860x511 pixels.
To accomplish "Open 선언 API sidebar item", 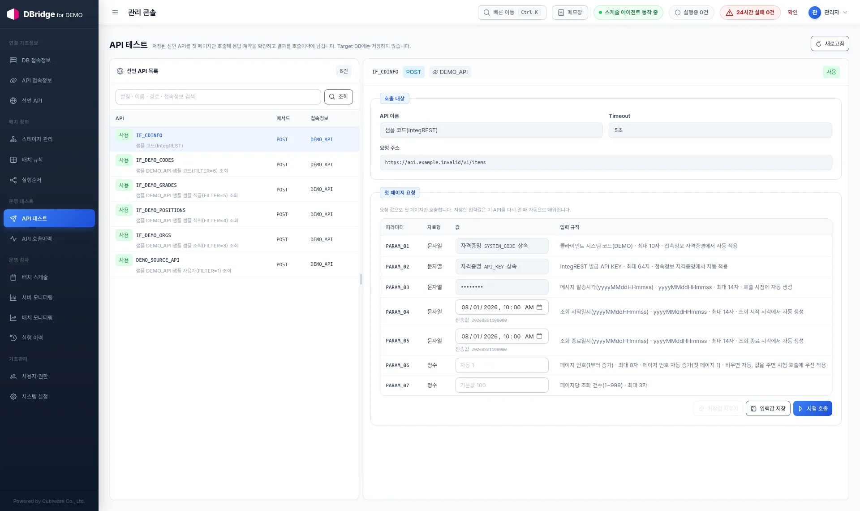I will pyautogui.click(x=49, y=101).
